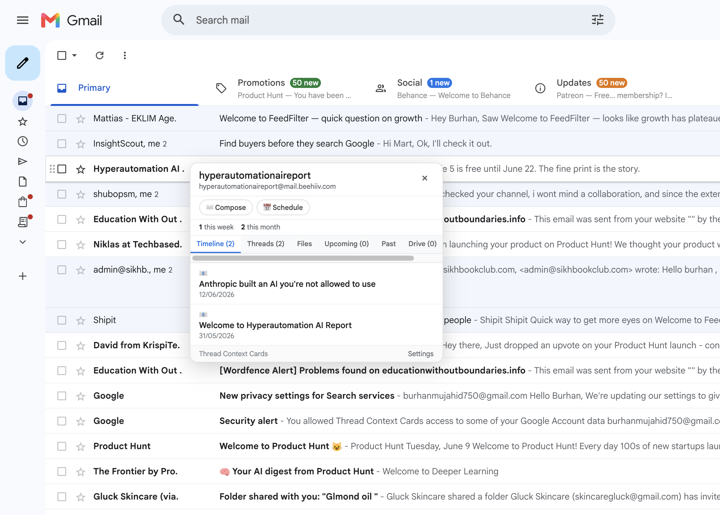Open Starred in the left sidebar
The width and height of the screenshot is (720, 515).
coord(22,121)
